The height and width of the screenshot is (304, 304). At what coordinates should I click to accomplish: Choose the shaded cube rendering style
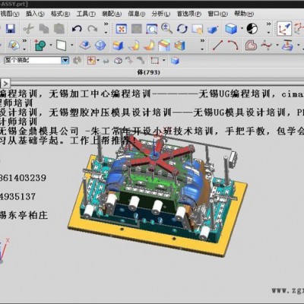pyautogui.click(x=231, y=29)
